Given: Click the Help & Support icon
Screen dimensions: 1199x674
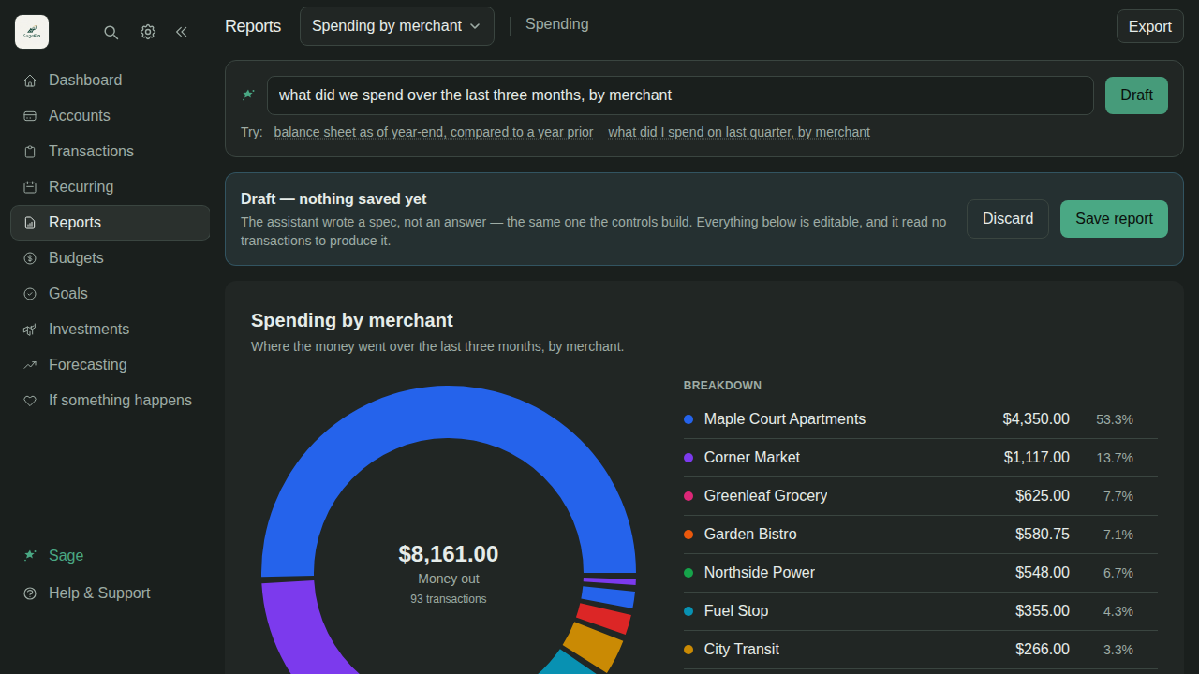Looking at the screenshot, I should [x=30, y=593].
